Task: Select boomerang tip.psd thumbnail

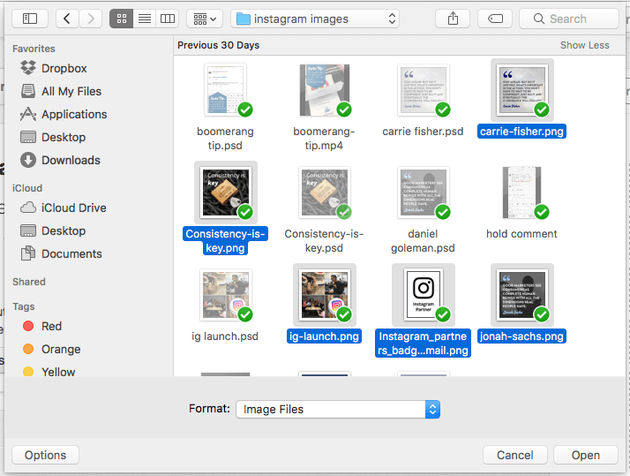Action: (x=225, y=90)
